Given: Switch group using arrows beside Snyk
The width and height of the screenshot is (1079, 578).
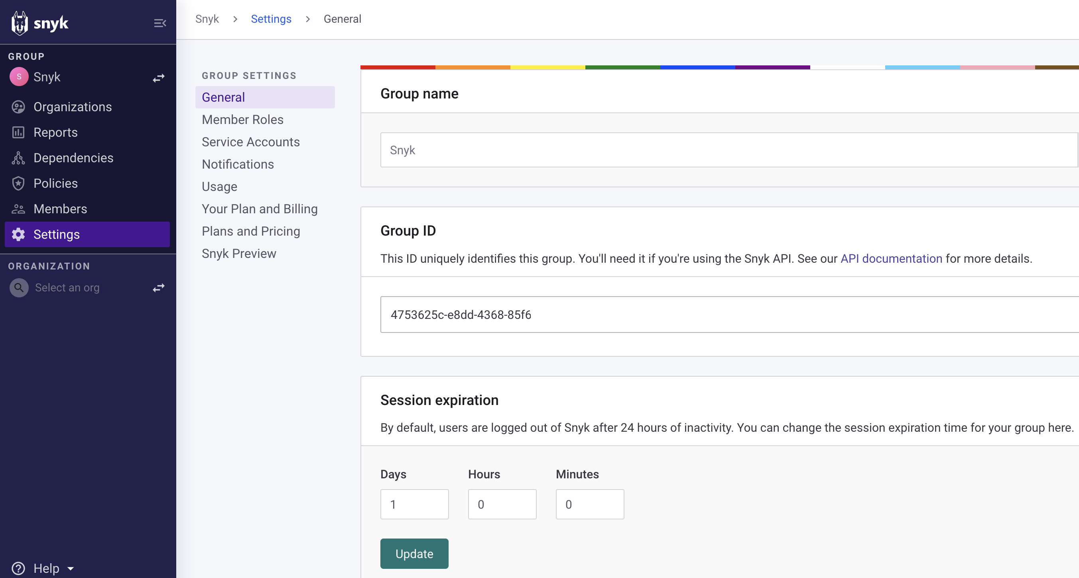Looking at the screenshot, I should [159, 78].
